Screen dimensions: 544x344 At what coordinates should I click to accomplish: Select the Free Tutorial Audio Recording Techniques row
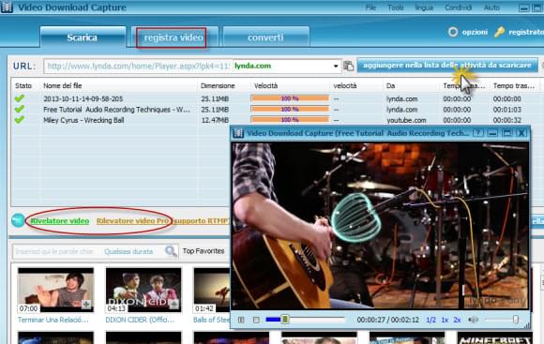277,110
